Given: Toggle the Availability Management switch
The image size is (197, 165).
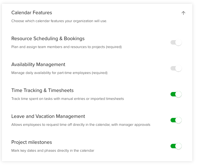Looking at the screenshot, I should [176, 68].
